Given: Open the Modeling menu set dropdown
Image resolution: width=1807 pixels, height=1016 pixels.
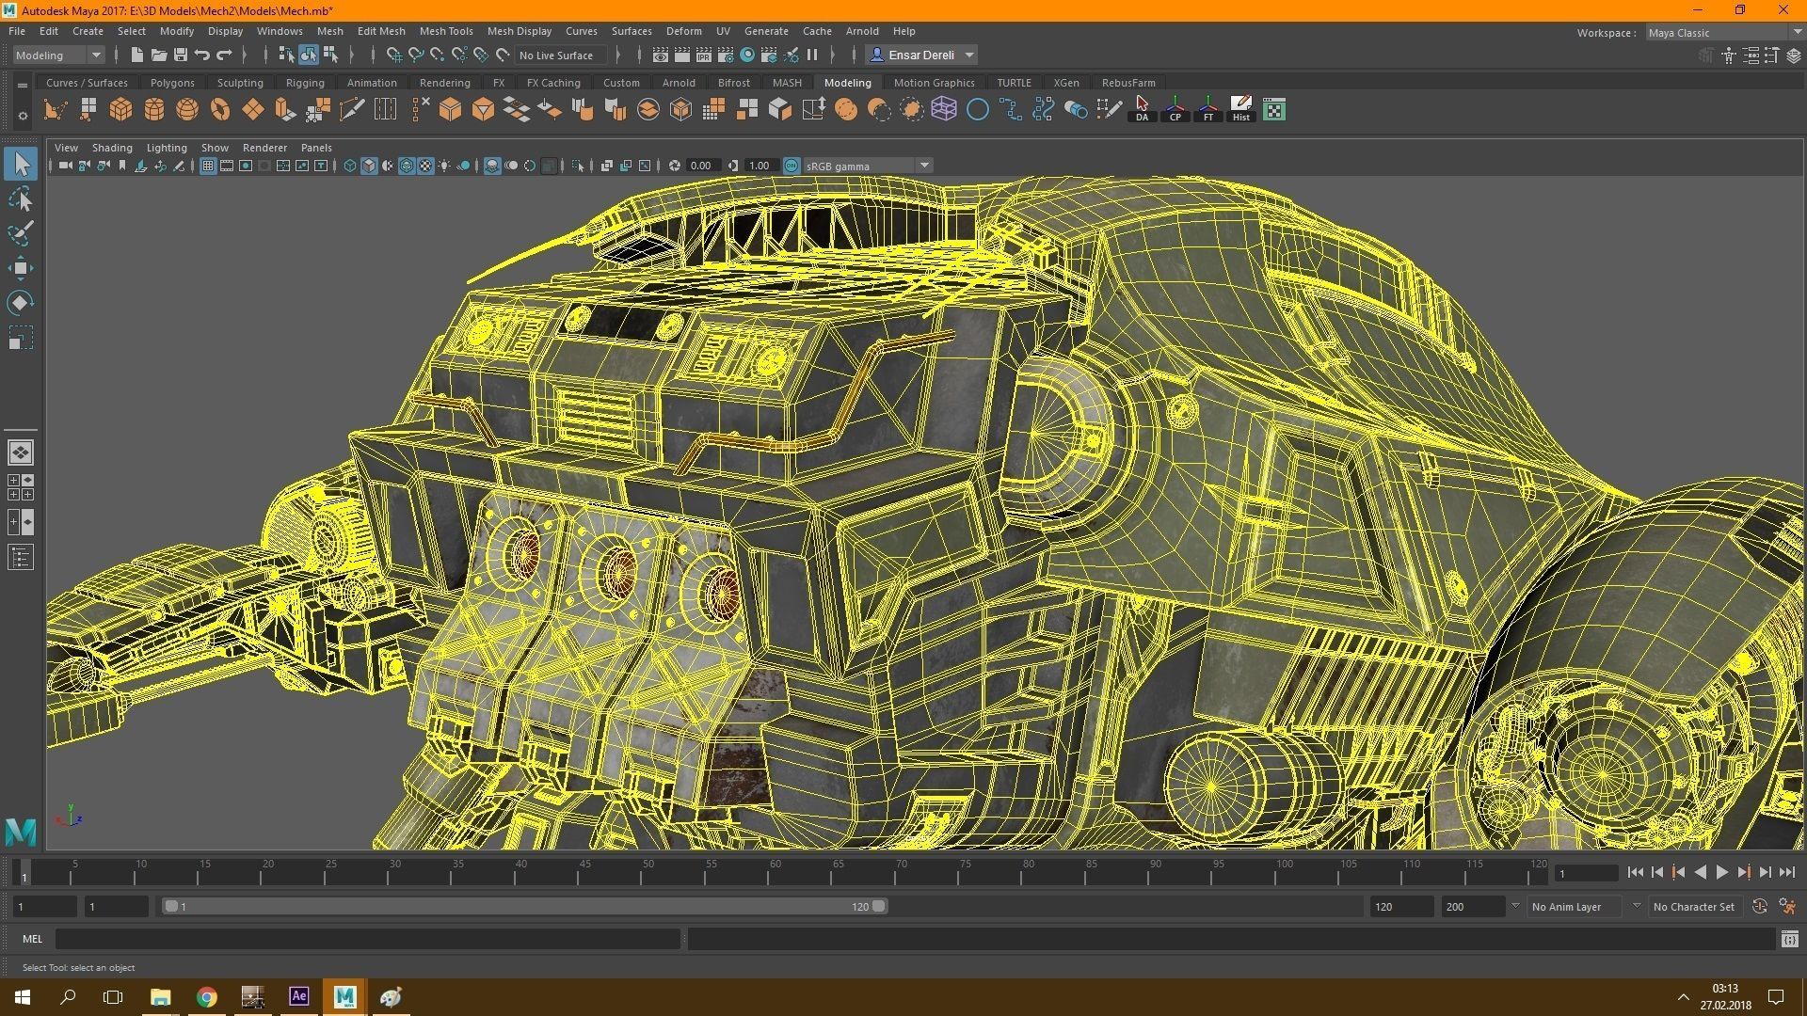Looking at the screenshot, I should 58,56.
